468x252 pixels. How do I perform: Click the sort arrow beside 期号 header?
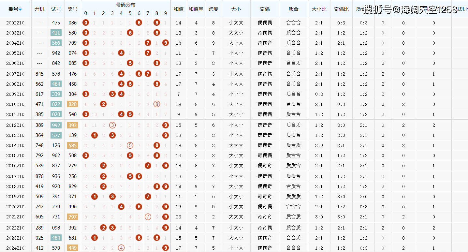pyautogui.click(x=20, y=9)
